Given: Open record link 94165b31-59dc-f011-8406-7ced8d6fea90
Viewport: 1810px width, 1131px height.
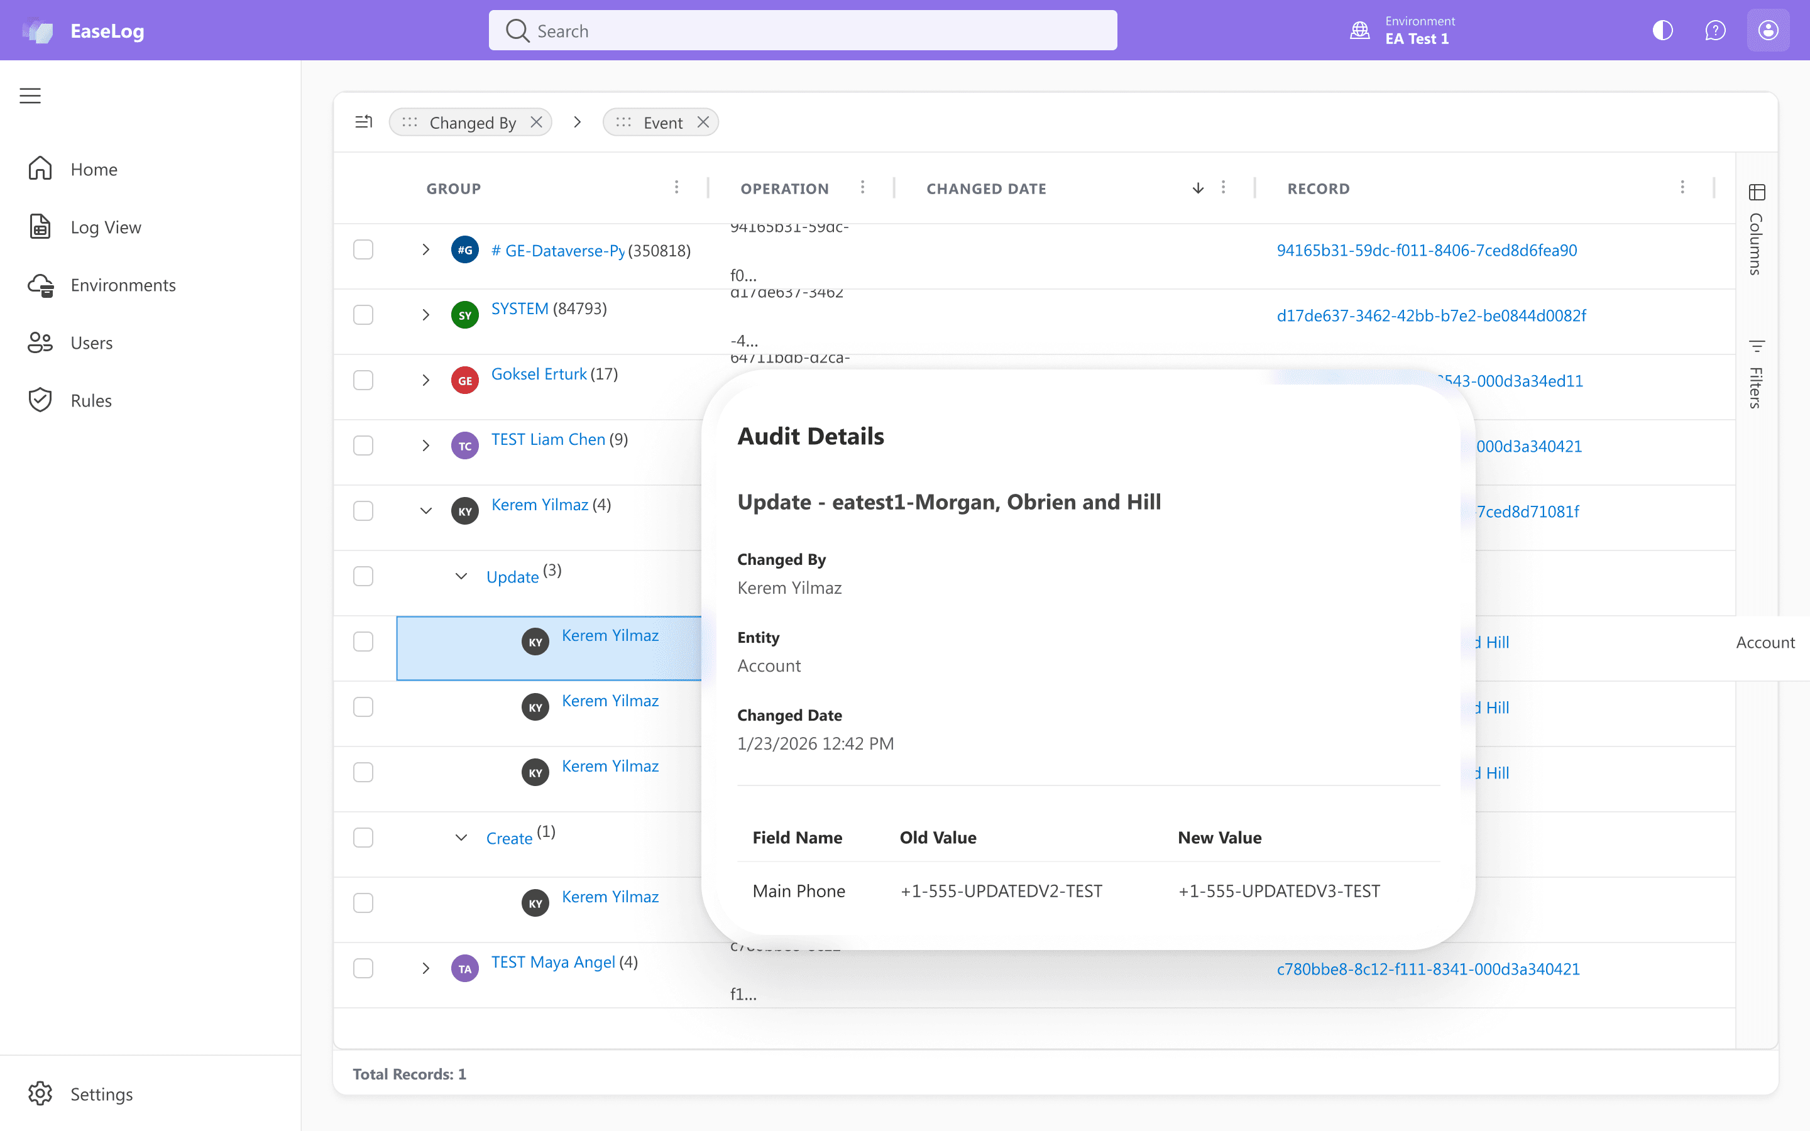Looking at the screenshot, I should 1426,250.
